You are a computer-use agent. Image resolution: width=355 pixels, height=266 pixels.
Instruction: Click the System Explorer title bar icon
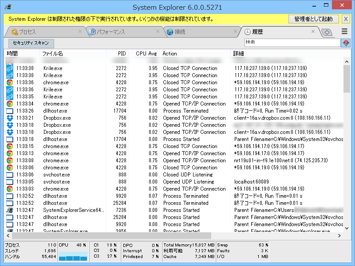(x=8, y=7)
